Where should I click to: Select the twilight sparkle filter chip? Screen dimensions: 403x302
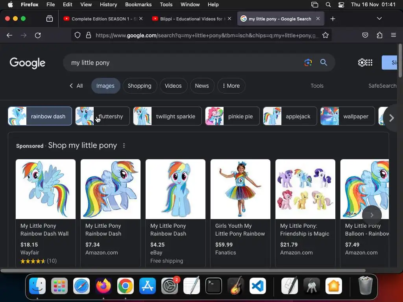click(x=167, y=116)
